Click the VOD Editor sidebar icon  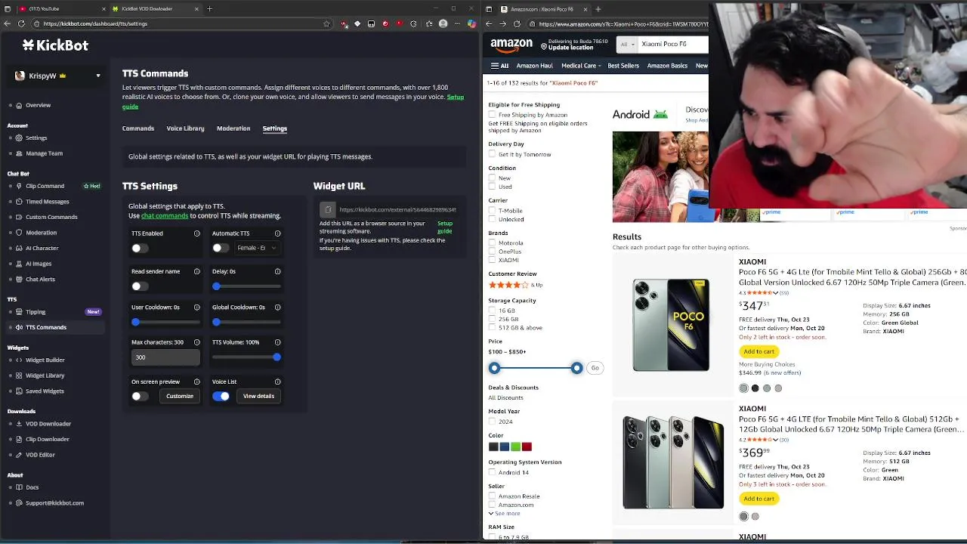point(19,455)
